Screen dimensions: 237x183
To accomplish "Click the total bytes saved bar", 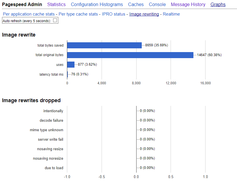I will click(104, 45).
